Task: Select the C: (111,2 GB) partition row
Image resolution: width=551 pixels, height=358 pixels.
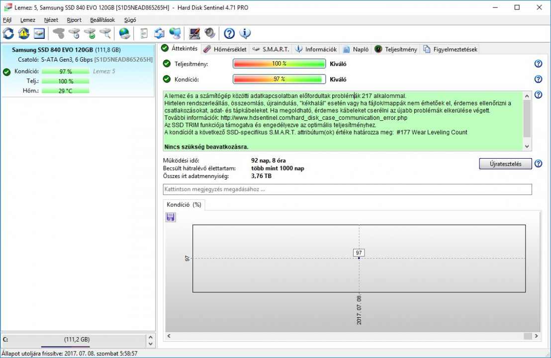Action: pos(74,340)
